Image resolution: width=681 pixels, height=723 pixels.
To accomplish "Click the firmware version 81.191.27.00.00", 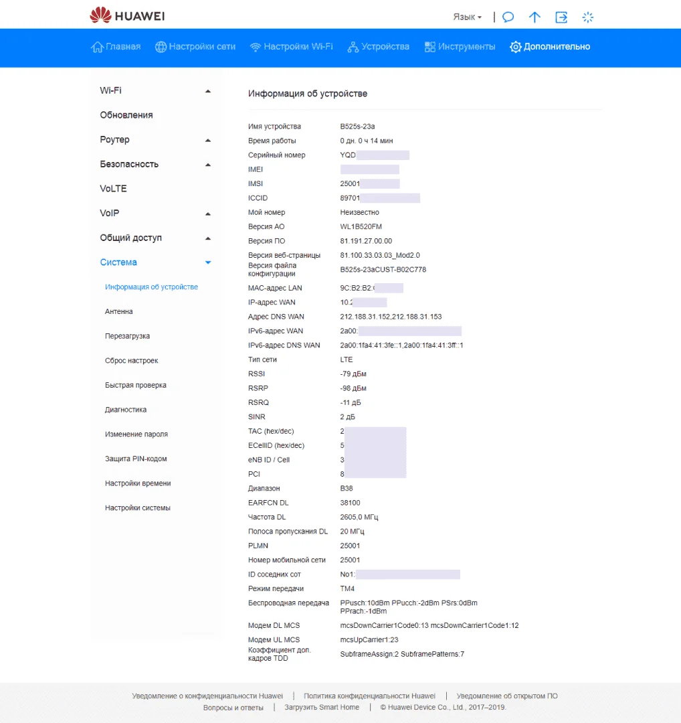I will [367, 241].
